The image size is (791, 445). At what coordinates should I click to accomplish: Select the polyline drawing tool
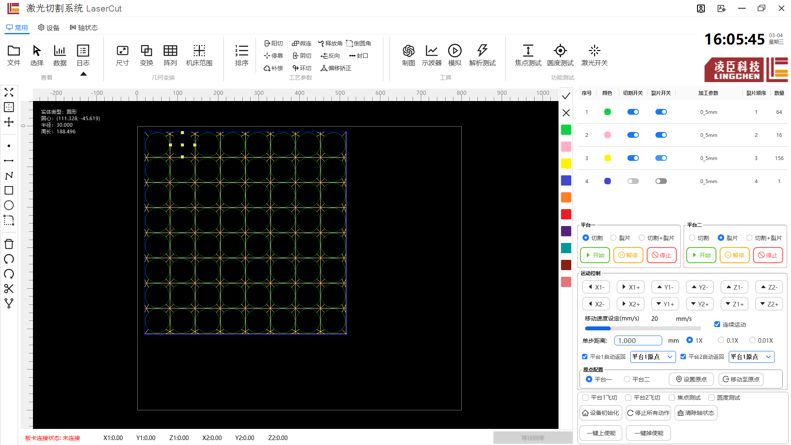[9, 176]
